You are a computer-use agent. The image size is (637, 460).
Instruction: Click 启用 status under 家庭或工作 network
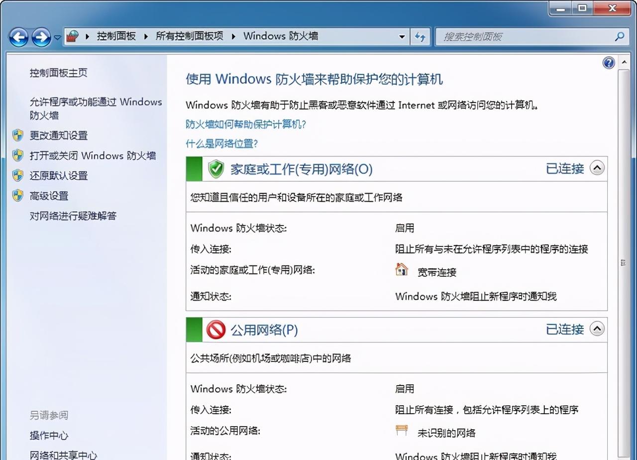405,228
